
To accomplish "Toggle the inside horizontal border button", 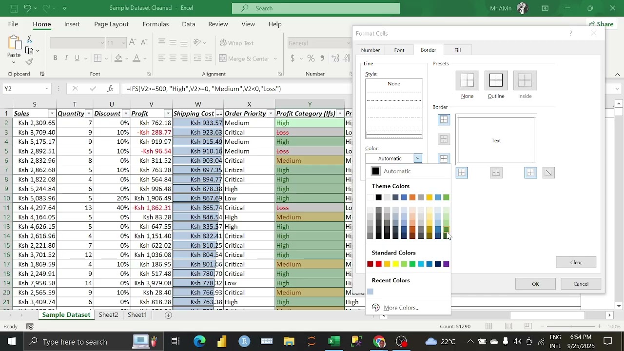I will pos(444,139).
